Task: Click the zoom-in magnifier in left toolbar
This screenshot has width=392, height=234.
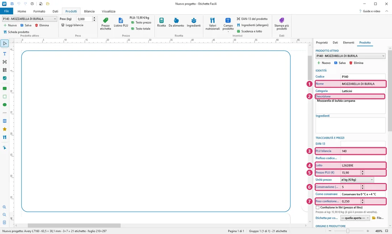Action: (x=5, y=207)
